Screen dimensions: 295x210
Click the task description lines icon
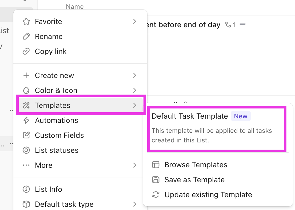243,25
